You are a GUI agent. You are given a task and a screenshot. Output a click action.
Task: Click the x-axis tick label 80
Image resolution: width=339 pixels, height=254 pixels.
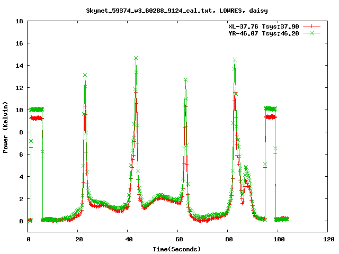229,239
